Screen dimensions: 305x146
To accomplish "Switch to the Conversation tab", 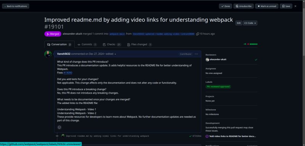I will coord(59,44).
